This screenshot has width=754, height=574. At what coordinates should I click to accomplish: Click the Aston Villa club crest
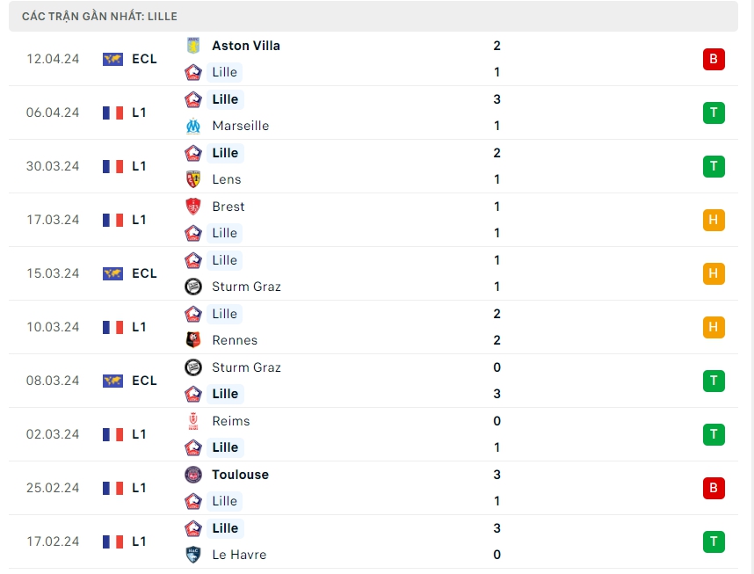point(193,46)
